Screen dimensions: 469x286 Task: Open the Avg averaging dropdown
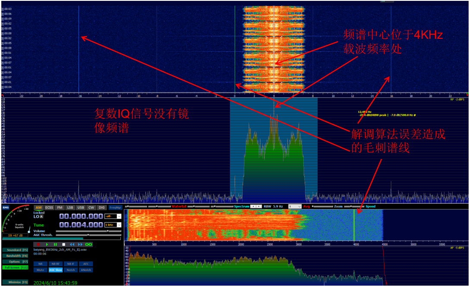tap(295, 207)
